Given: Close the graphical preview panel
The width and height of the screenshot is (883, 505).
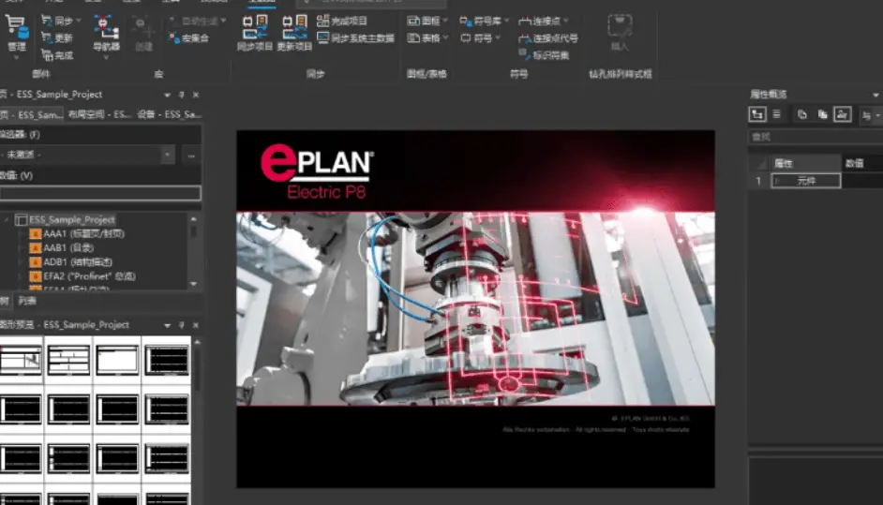Looking at the screenshot, I should 195,325.
